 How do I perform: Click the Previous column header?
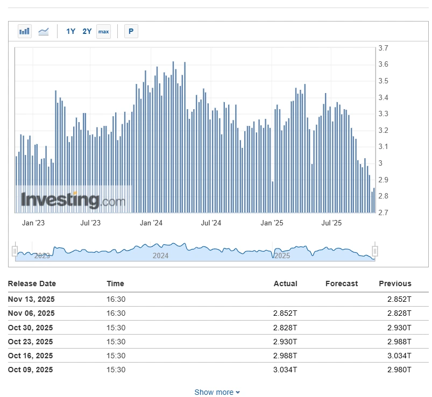(395, 283)
